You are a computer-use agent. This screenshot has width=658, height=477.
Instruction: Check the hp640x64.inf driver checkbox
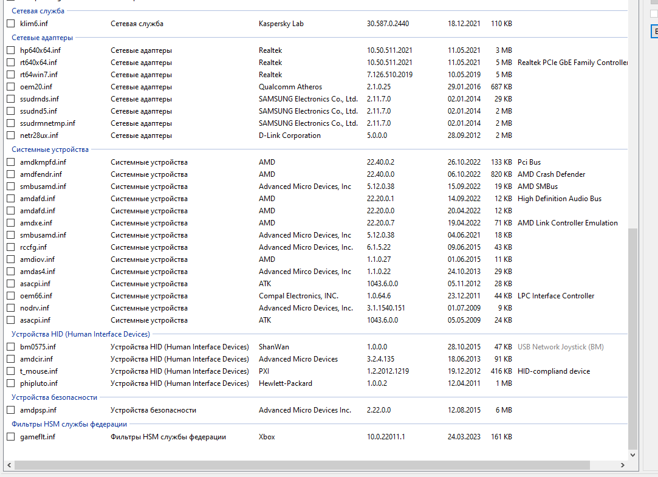coord(11,50)
